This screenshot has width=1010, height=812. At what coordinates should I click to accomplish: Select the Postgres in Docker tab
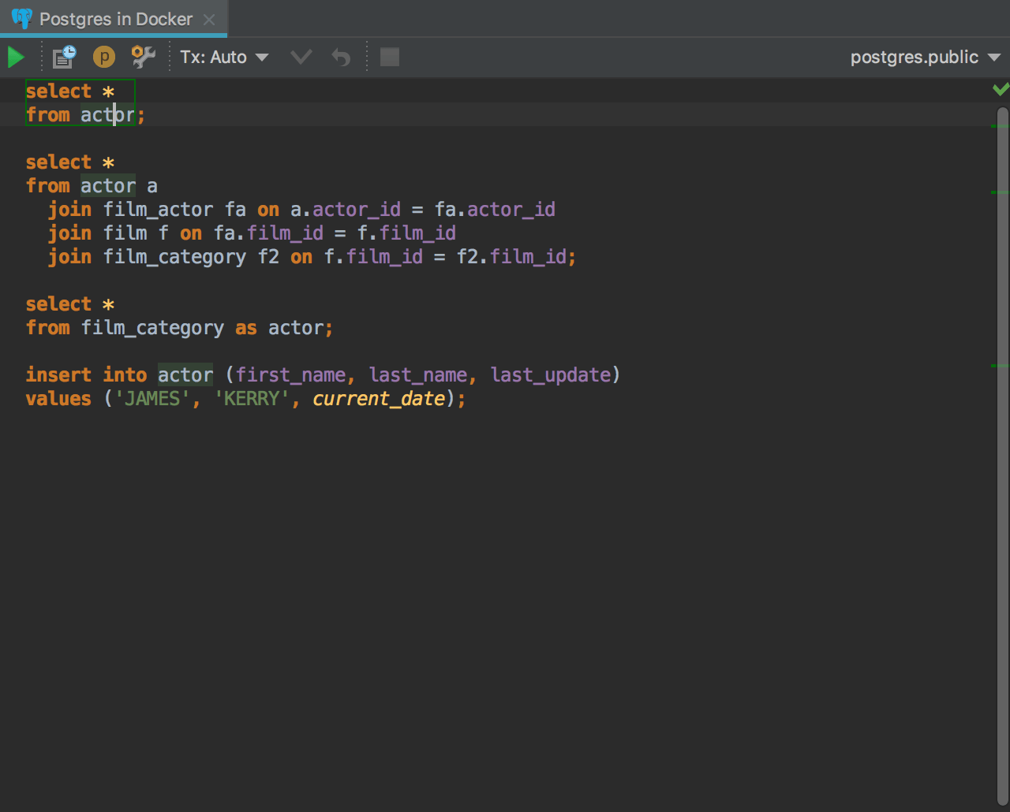click(115, 19)
